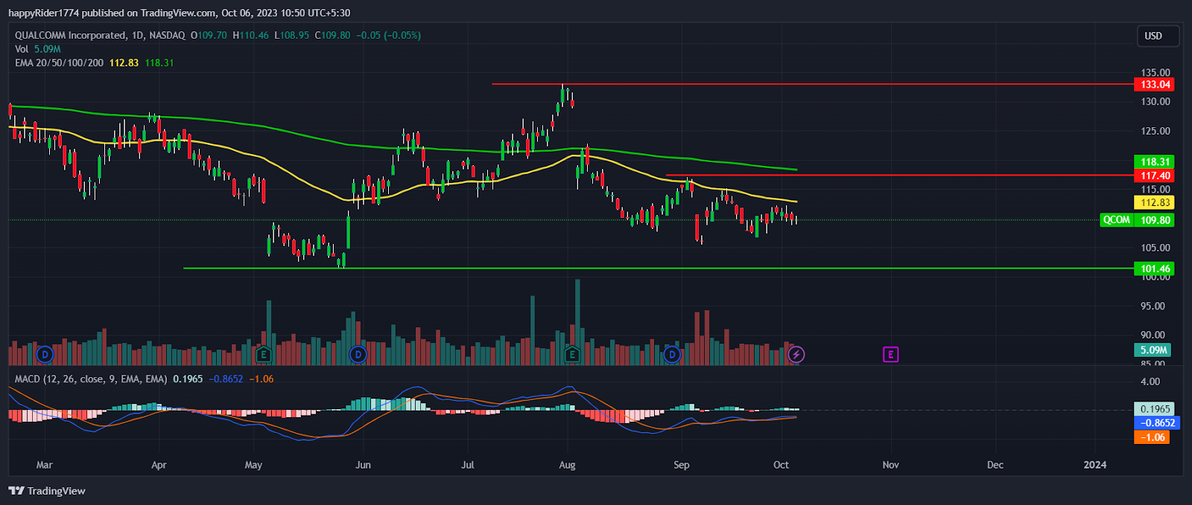This screenshot has width=1192, height=505.
Task: Click the orange -1.06 signal axis label
Action: 1153,437
